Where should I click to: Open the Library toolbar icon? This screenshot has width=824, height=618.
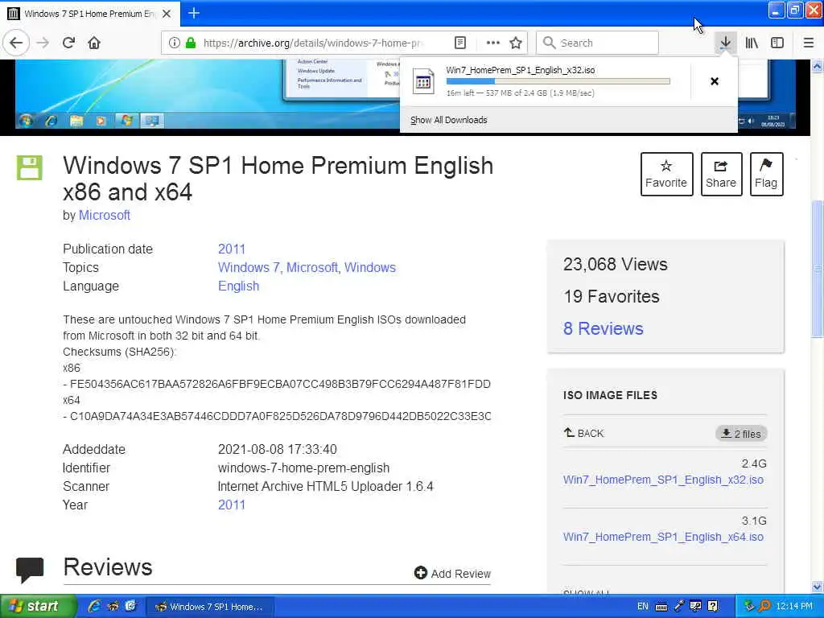(752, 43)
